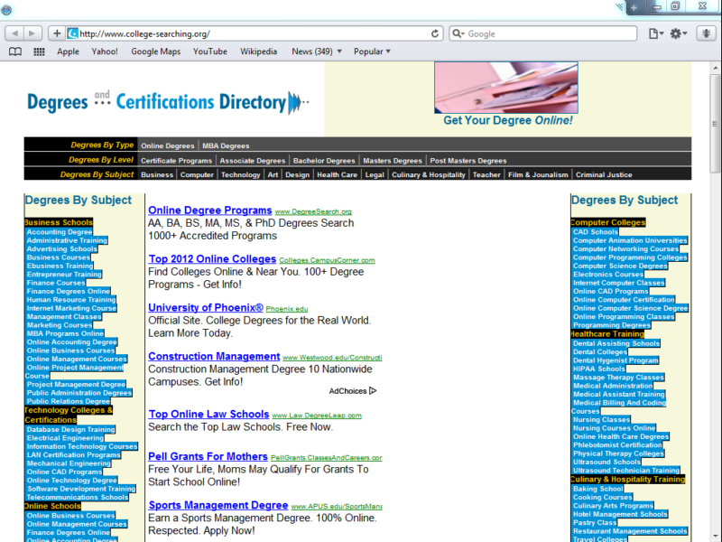The width and height of the screenshot is (722, 542).
Task: Open University of Phoenix ad link
Action: [x=206, y=308]
